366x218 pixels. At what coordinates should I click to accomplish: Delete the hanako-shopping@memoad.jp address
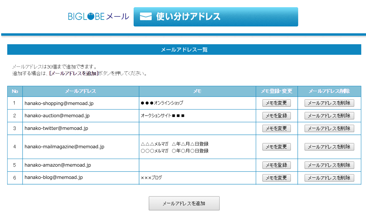point(329,103)
